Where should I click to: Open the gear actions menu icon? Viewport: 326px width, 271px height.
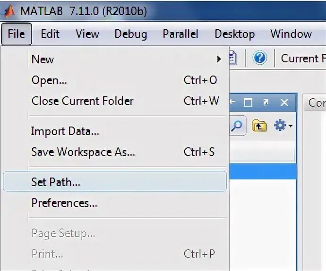[280, 125]
